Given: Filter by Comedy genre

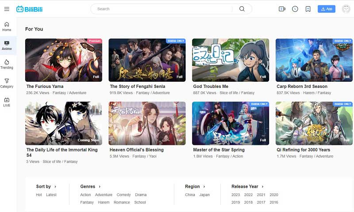Looking at the screenshot, I should click(124, 195).
